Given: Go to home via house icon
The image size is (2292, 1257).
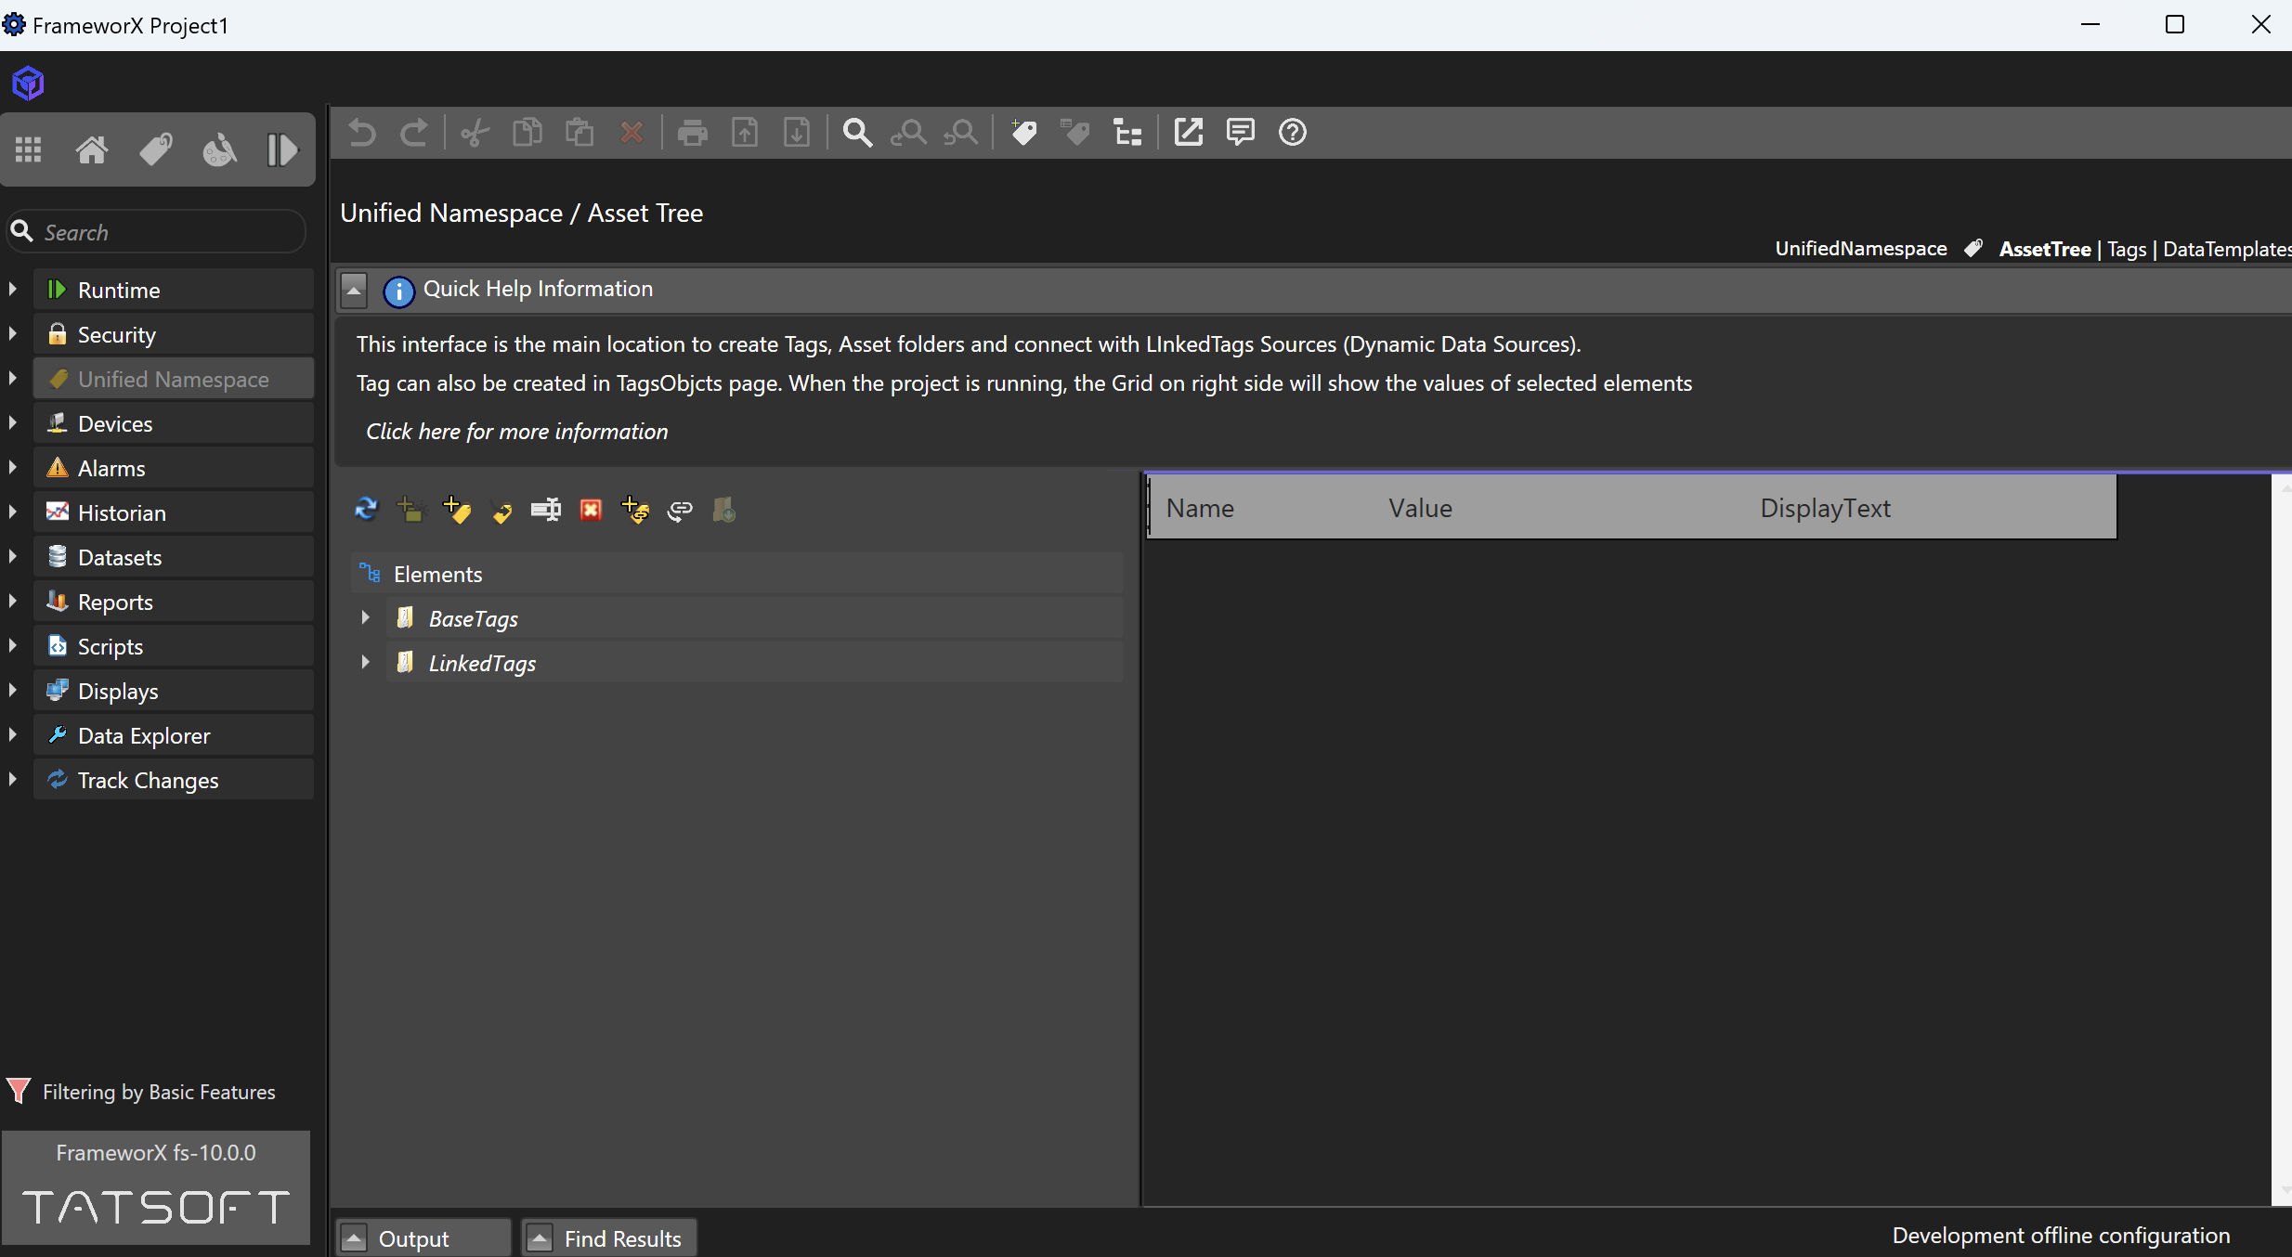Looking at the screenshot, I should pyautogui.click(x=91, y=149).
